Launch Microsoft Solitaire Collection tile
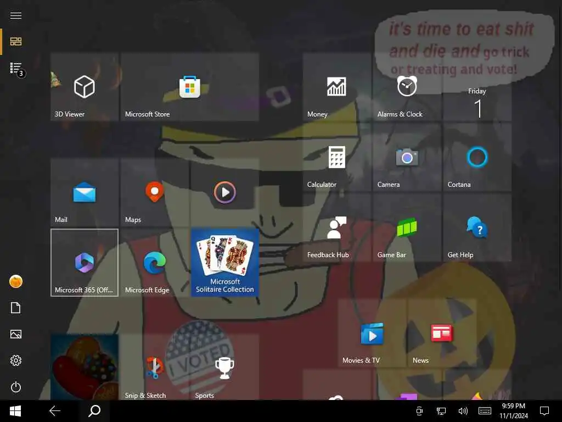562x422 pixels. 225,263
